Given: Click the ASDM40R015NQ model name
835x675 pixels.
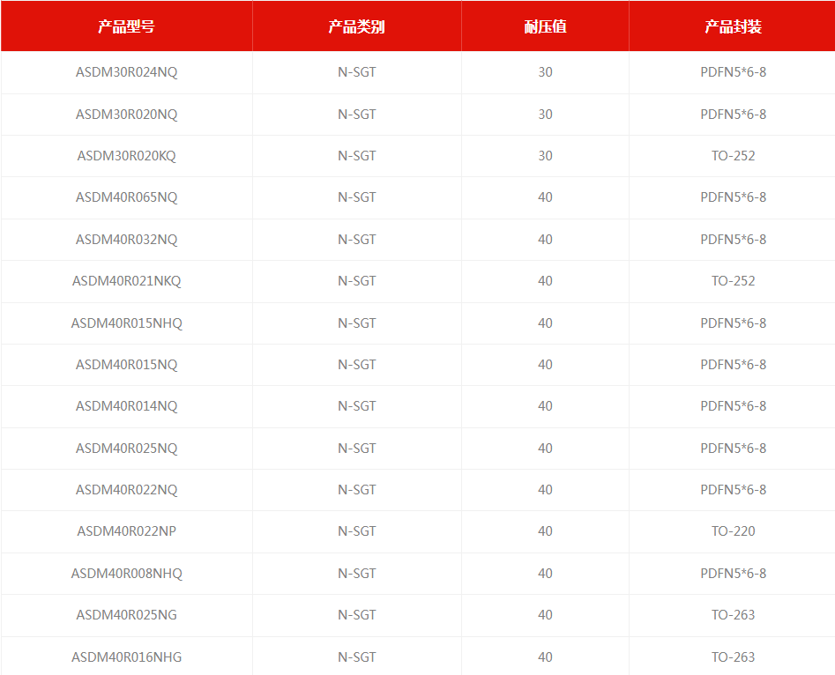Looking at the screenshot, I should pyautogui.click(x=126, y=365).
